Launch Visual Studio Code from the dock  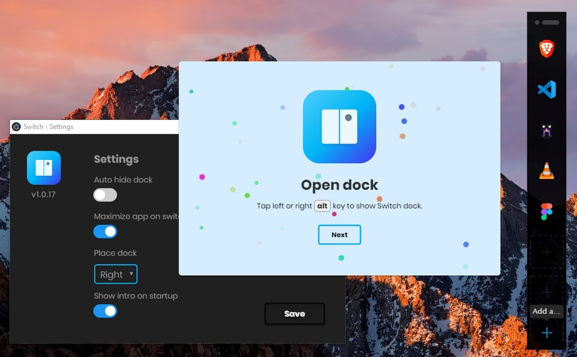(547, 89)
